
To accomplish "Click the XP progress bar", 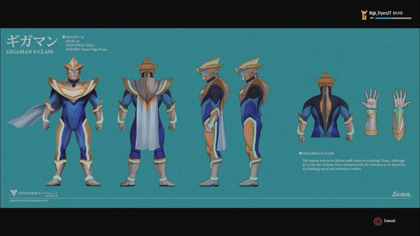I will point(394,18).
